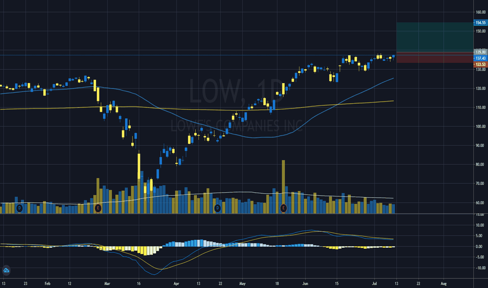Click the Mar label on time axis
The height and width of the screenshot is (288, 488).
tap(107, 284)
